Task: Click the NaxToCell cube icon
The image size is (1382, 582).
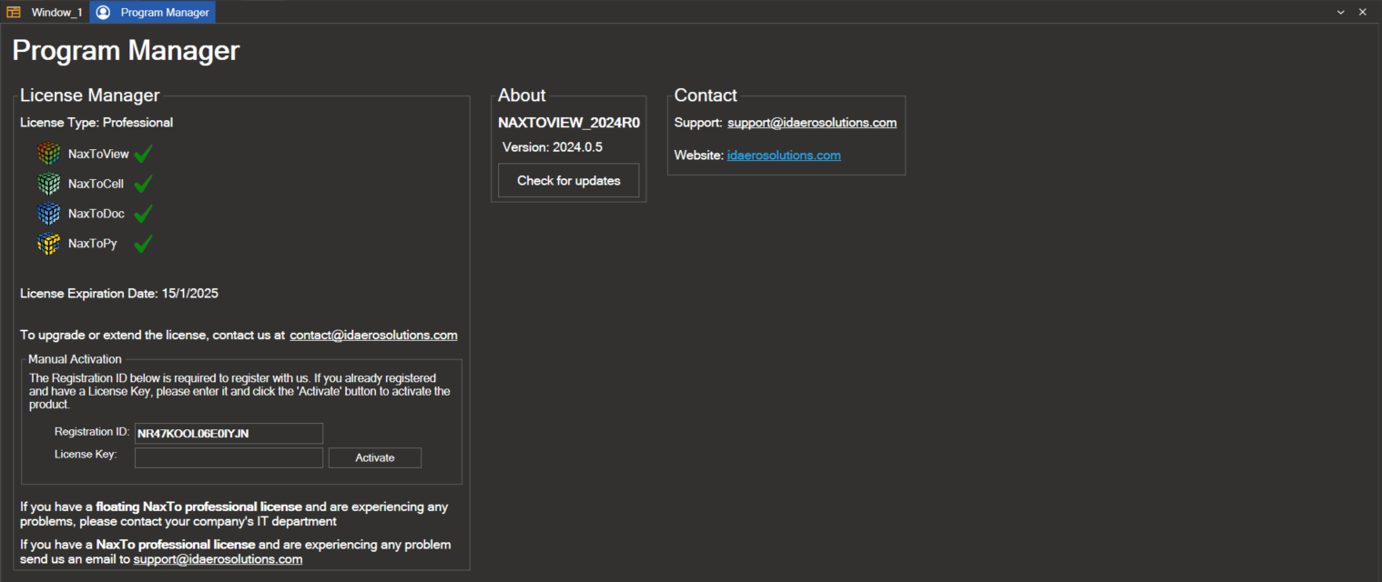Action: (48, 184)
